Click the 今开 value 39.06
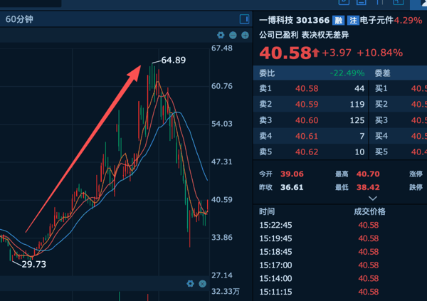The width and height of the screenshot is (427, 301). (x=292, y=174)
